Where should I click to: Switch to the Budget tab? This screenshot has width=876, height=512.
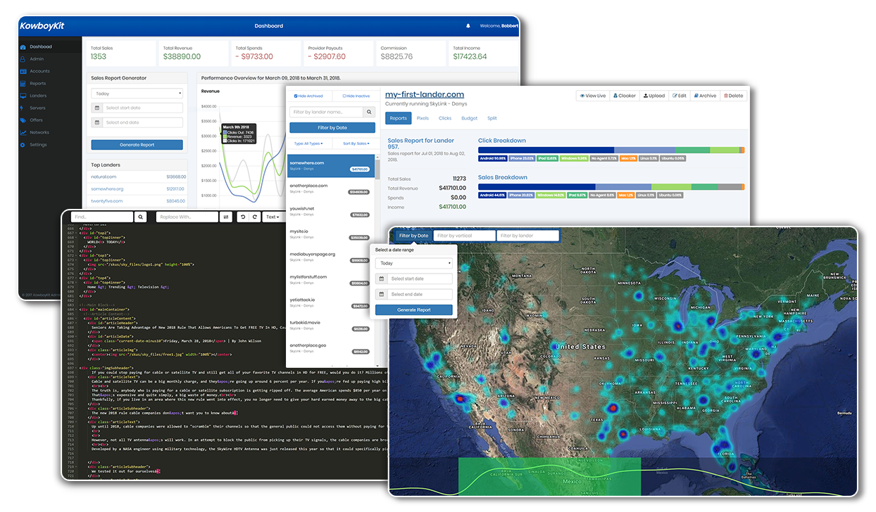tap(470, 118)
